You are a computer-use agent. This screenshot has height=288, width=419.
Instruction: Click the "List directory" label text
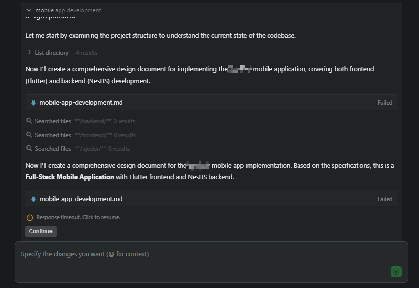(x=52, y=53)
